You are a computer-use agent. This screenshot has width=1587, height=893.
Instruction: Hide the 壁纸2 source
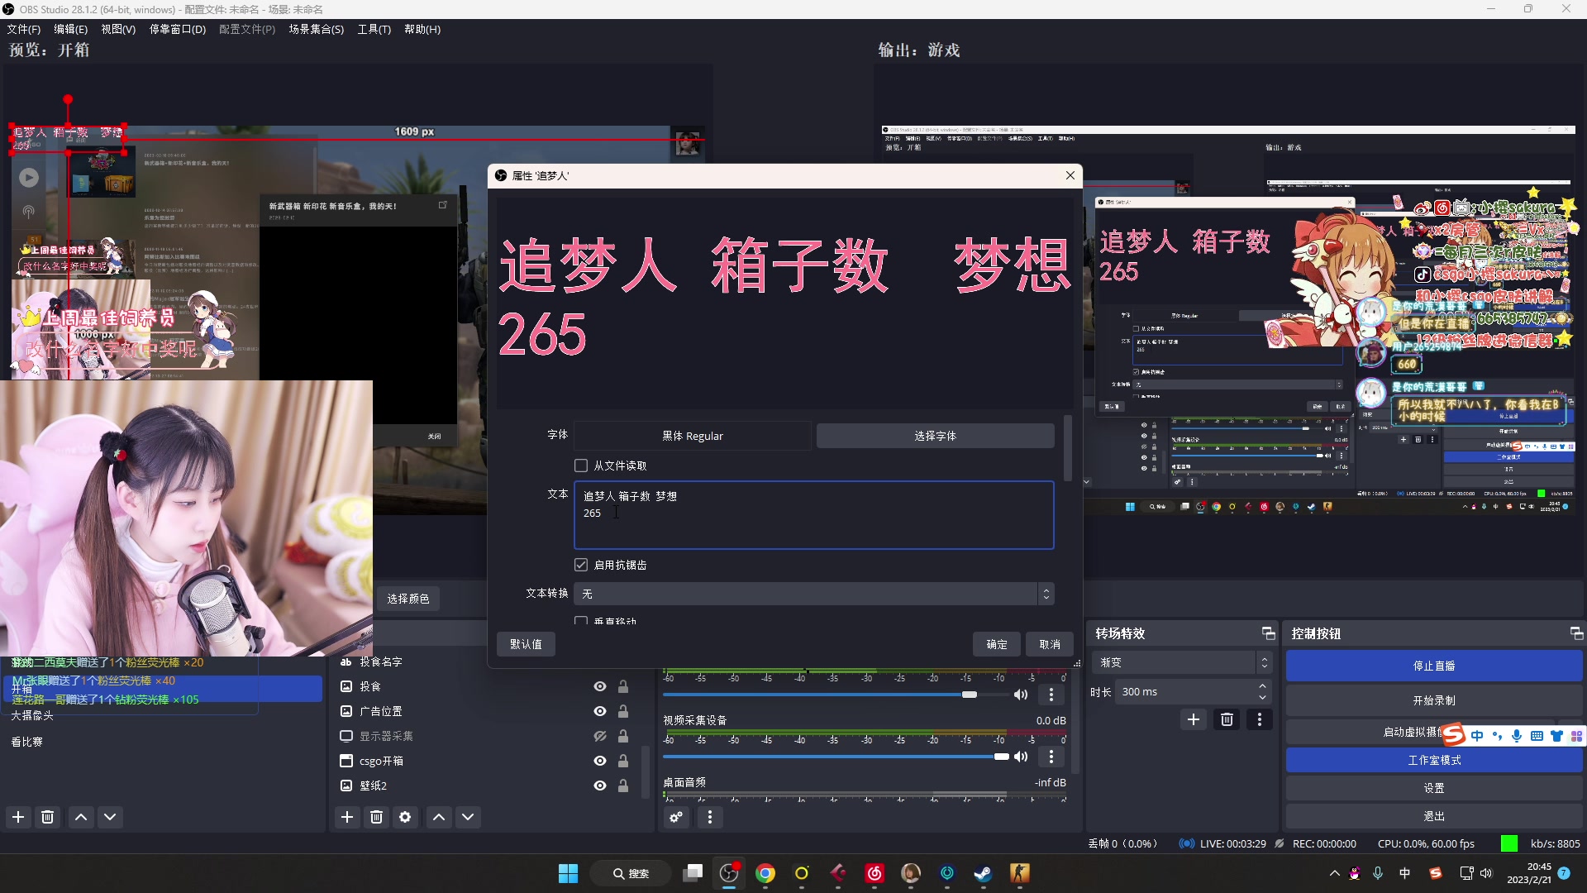(x=600, y=786)
